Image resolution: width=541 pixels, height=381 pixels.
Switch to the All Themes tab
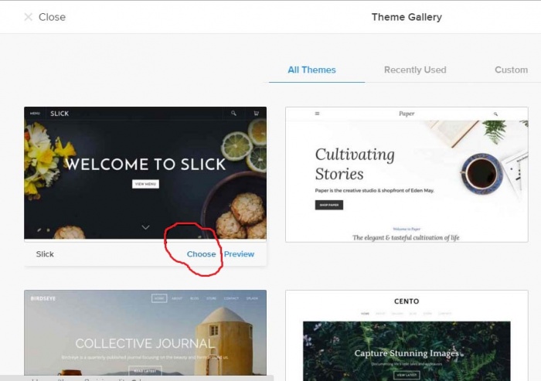coord(311,70)
